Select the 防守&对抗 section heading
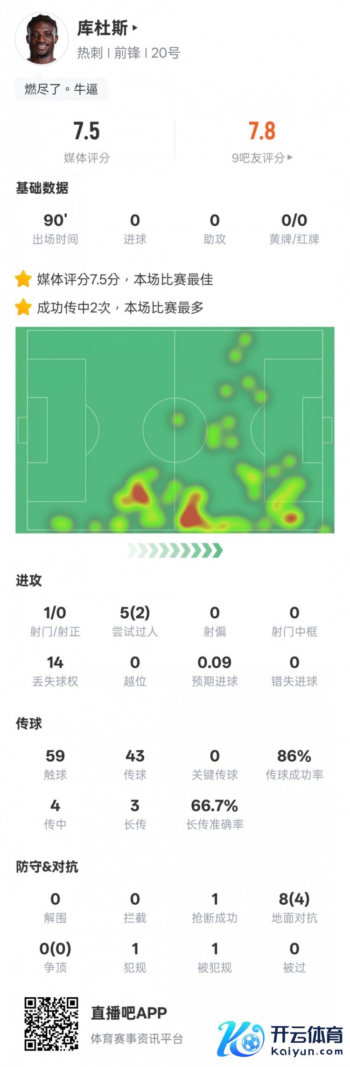 click(x=47, y=866)
